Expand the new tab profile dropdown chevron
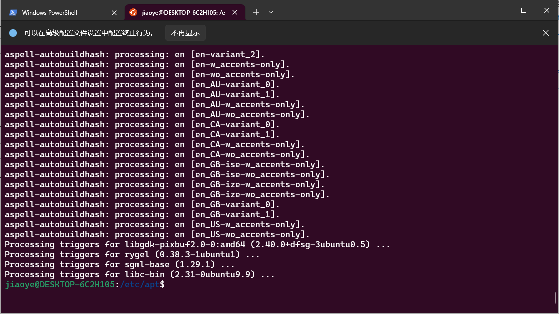 271,12
